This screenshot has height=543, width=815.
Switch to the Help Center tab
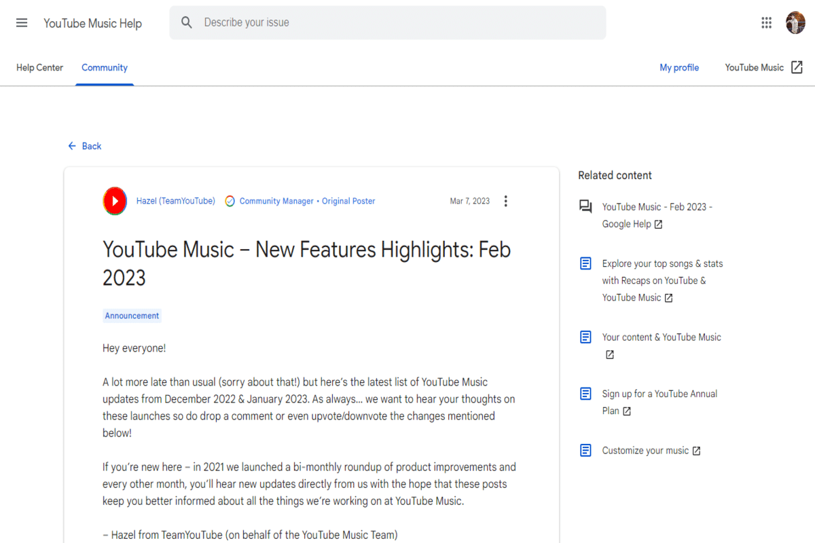coord(39,67)
